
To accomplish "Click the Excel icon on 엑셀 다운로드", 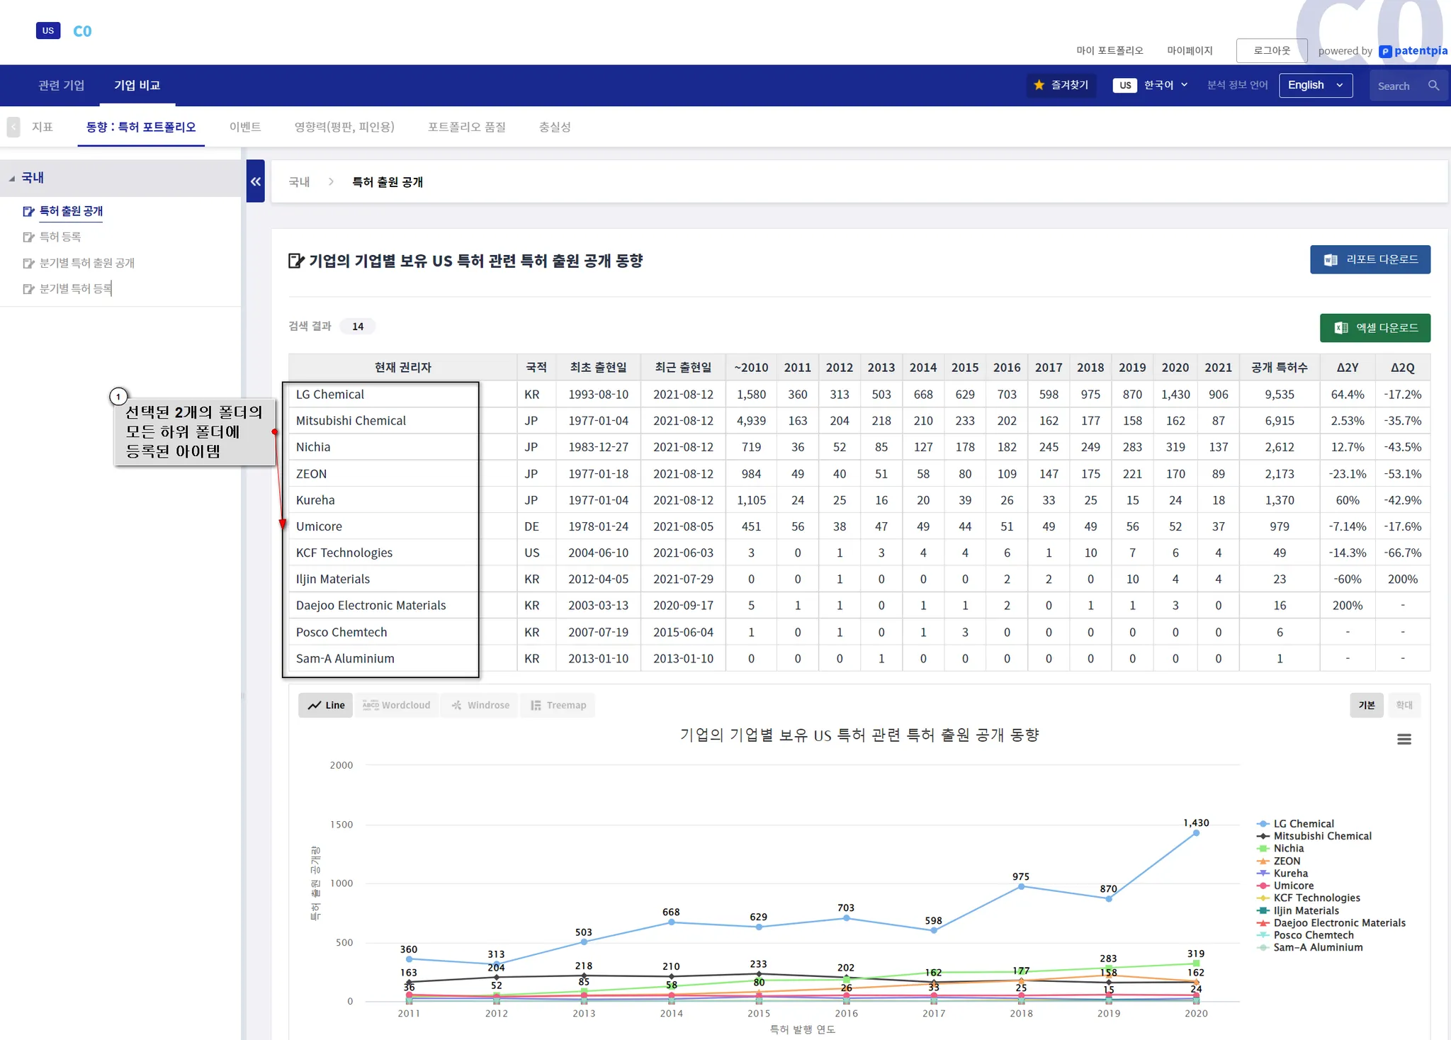I will [x=1340, y=328].
